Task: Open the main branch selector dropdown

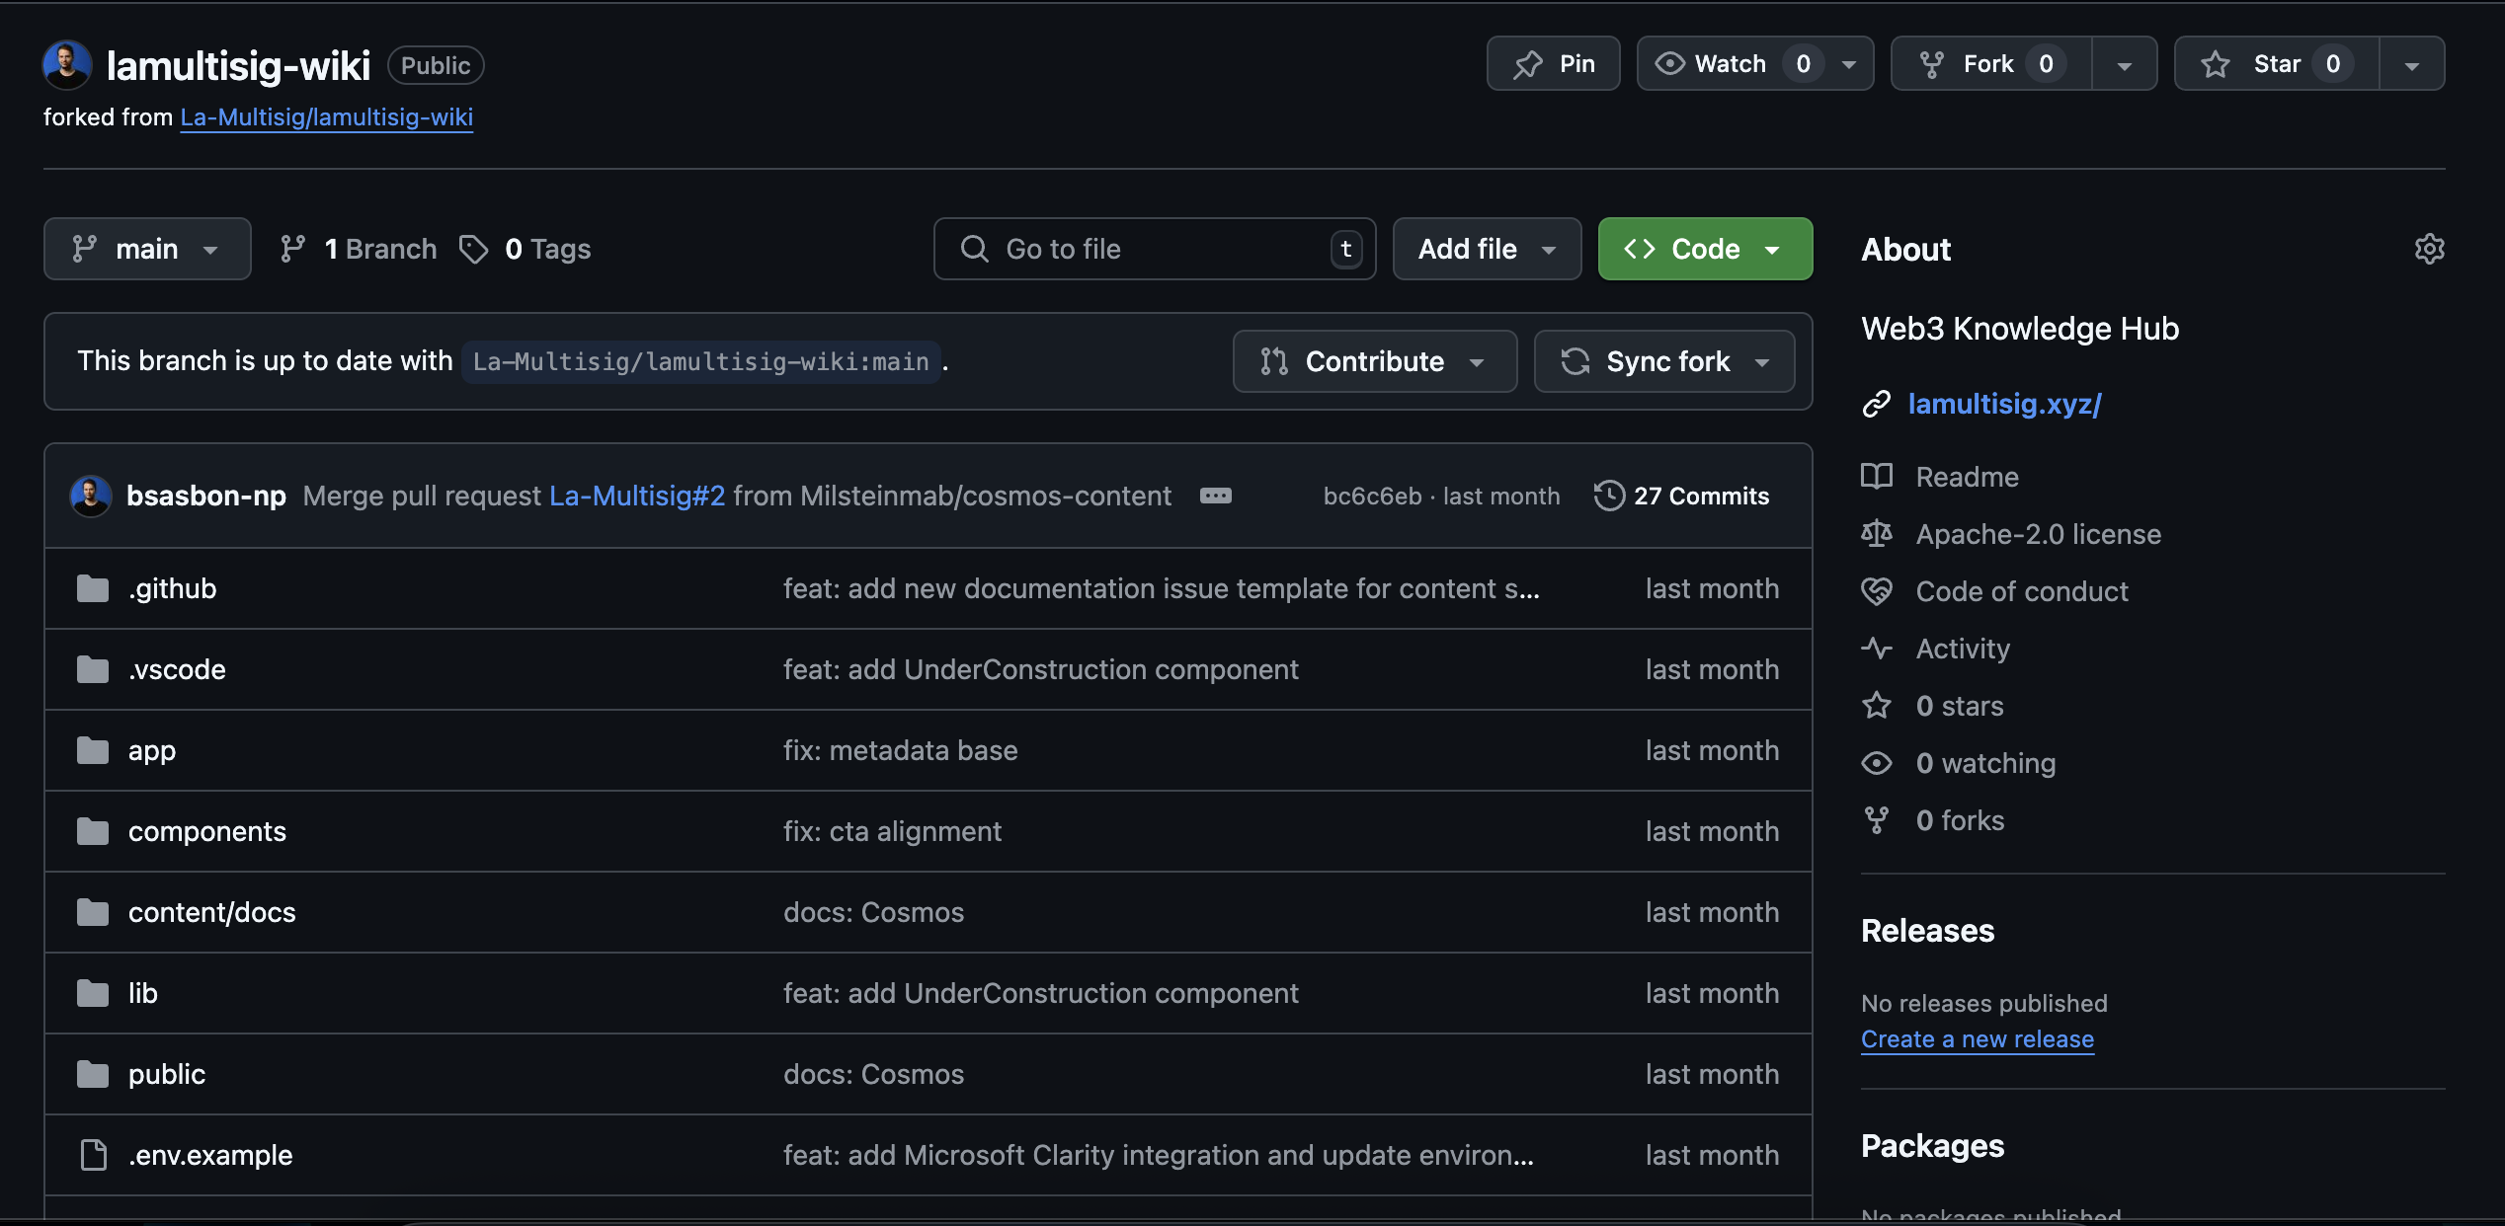Action: click(146, 249)
